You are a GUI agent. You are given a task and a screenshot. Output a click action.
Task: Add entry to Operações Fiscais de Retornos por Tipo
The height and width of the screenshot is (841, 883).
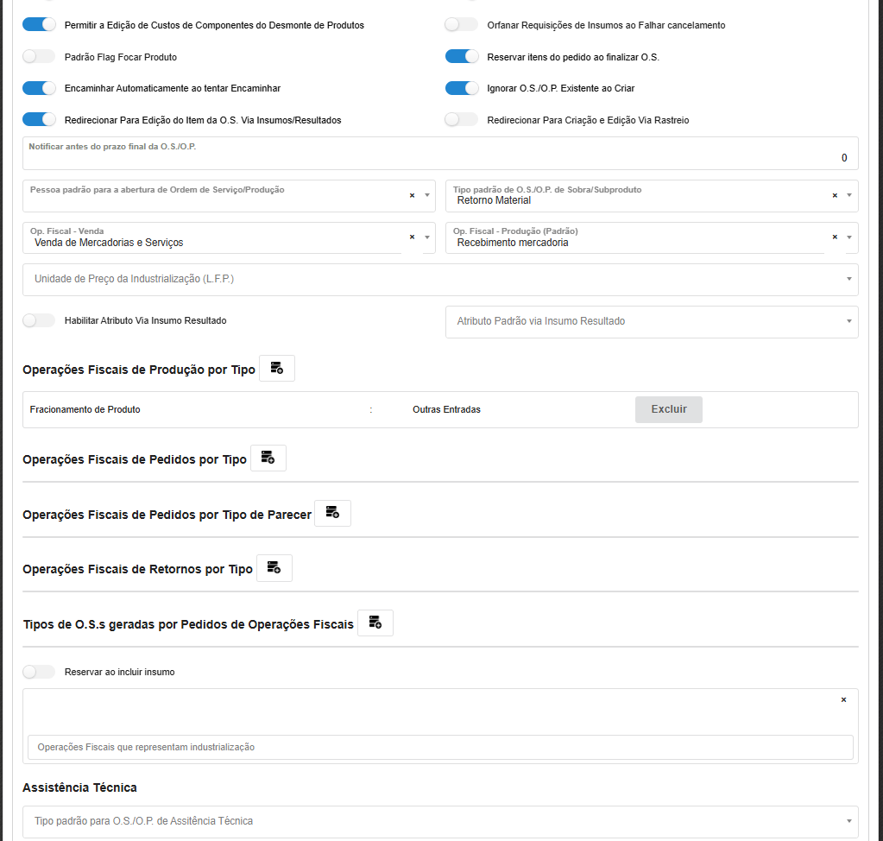tap(274, 568)
